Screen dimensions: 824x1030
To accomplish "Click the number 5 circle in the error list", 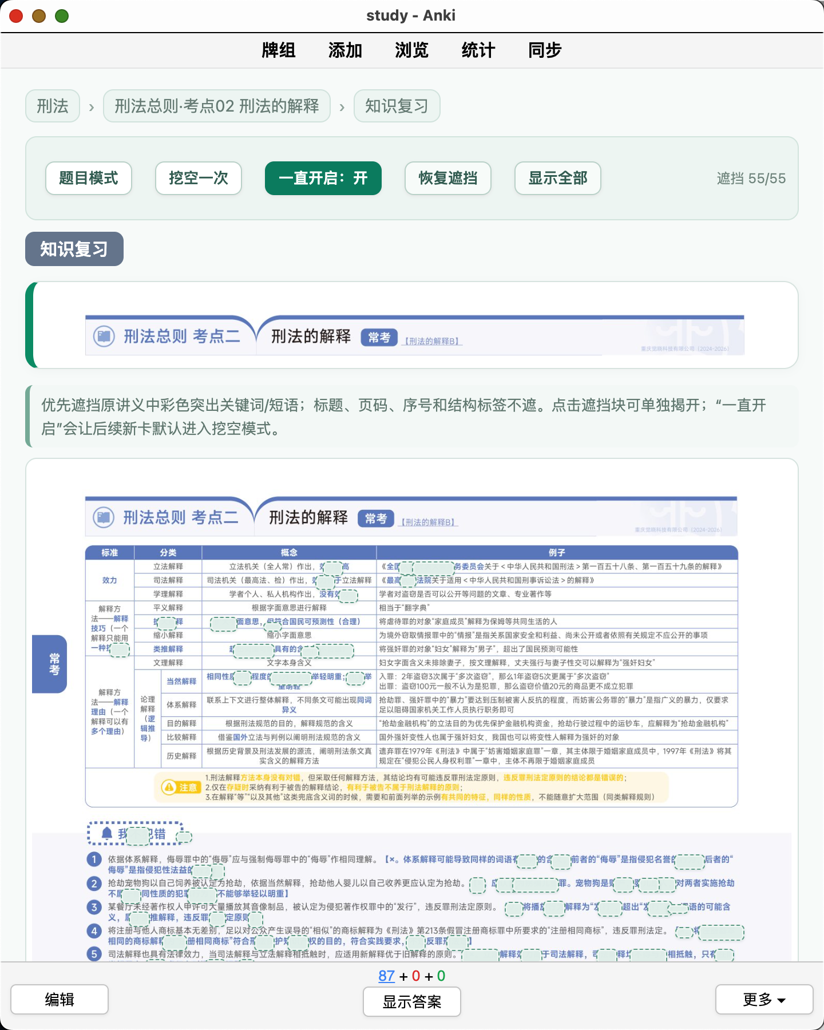I will 94,954.
